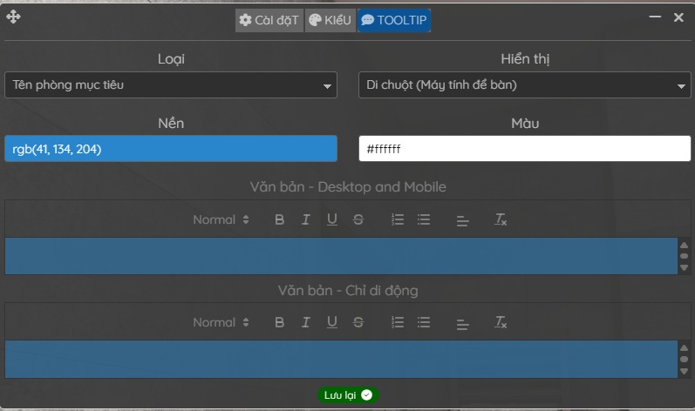Switch to the Kiểu tab

click(x=330, y=20)
